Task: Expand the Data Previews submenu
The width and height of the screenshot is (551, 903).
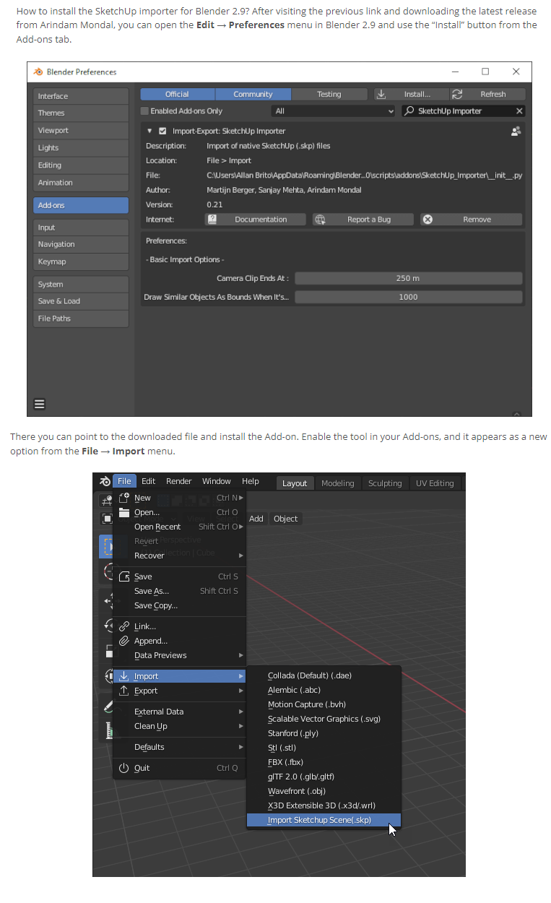Action: pos(180,655)
